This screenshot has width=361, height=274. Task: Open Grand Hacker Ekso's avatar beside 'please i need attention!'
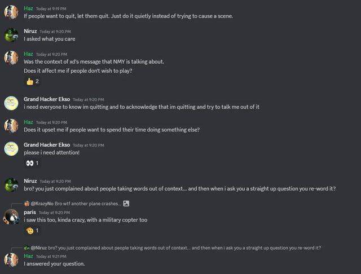[x=11, y=148]
